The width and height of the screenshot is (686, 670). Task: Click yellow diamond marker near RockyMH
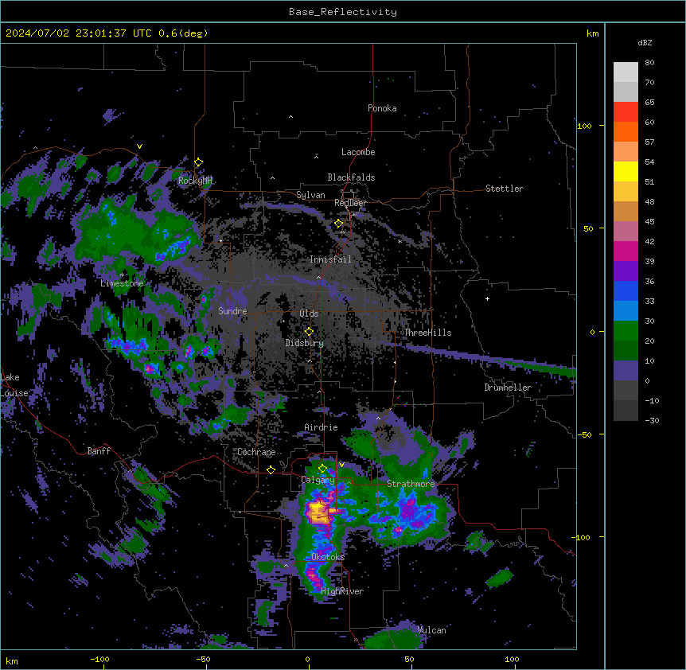[199, 162]
